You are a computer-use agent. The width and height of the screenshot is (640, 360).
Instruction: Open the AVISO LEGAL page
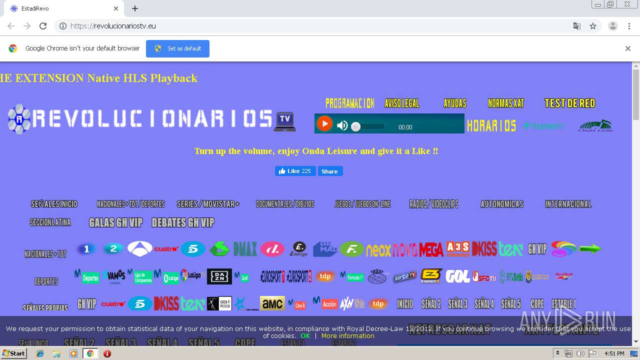point(402,103)
